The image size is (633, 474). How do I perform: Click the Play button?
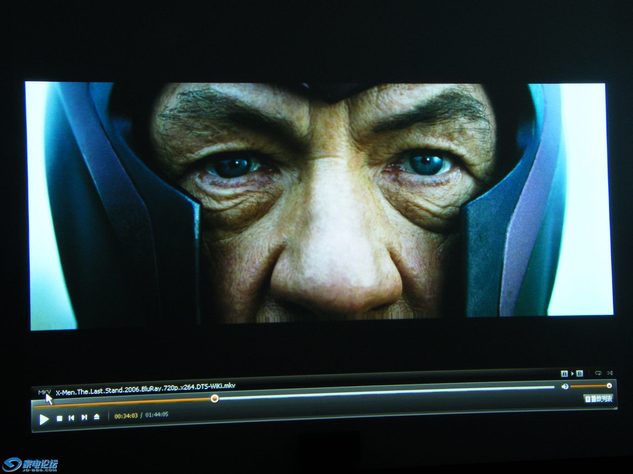(44, 419)
